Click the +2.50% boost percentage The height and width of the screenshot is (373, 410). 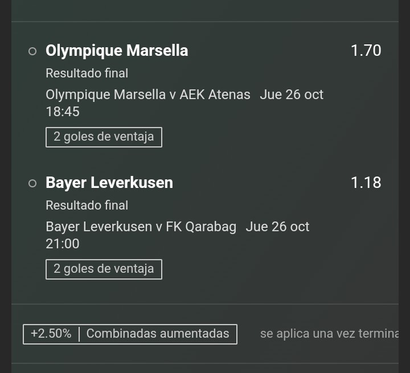(51, 334)
